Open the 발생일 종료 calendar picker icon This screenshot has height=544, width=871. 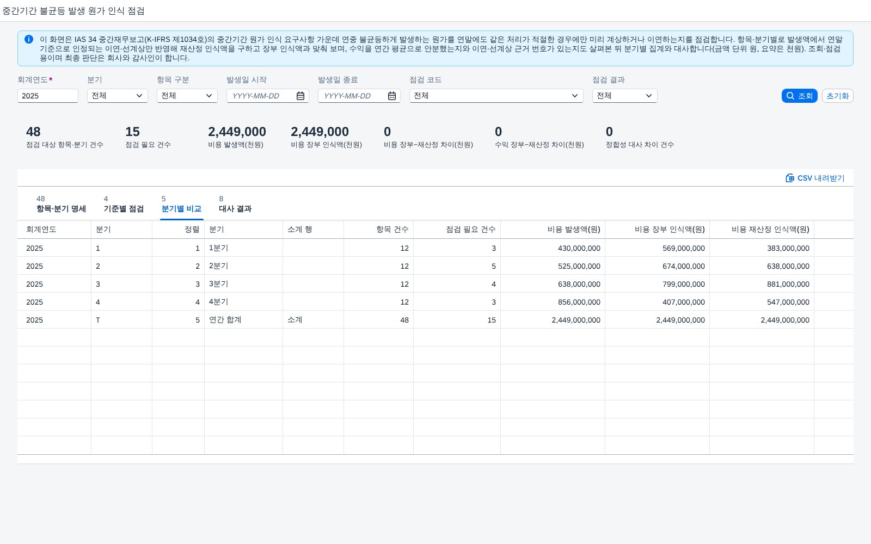(392, 96)
